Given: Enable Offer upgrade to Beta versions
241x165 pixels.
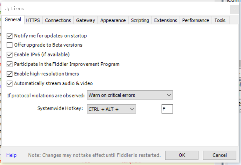Looking at the screenshot, I should 9,45.
